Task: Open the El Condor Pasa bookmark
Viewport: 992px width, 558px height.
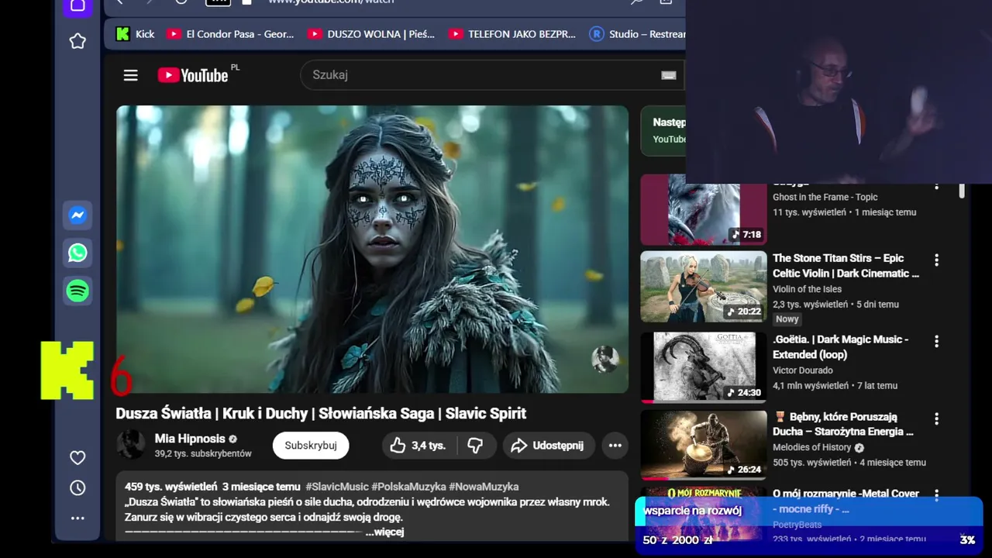Action: click(231, 34)
